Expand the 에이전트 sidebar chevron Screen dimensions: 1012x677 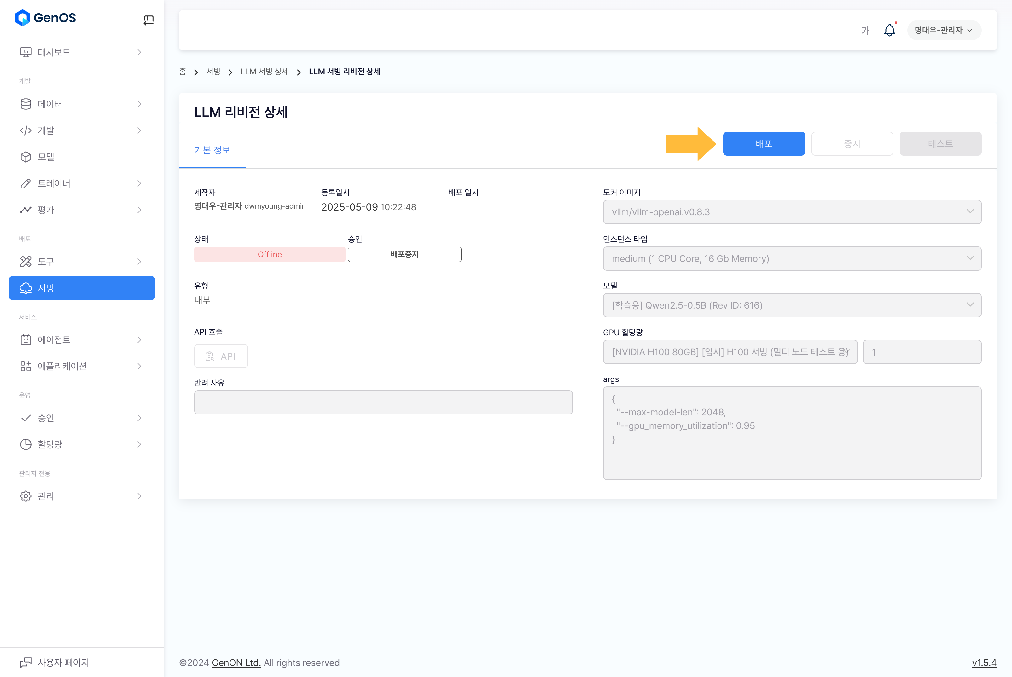coord(139,340)
